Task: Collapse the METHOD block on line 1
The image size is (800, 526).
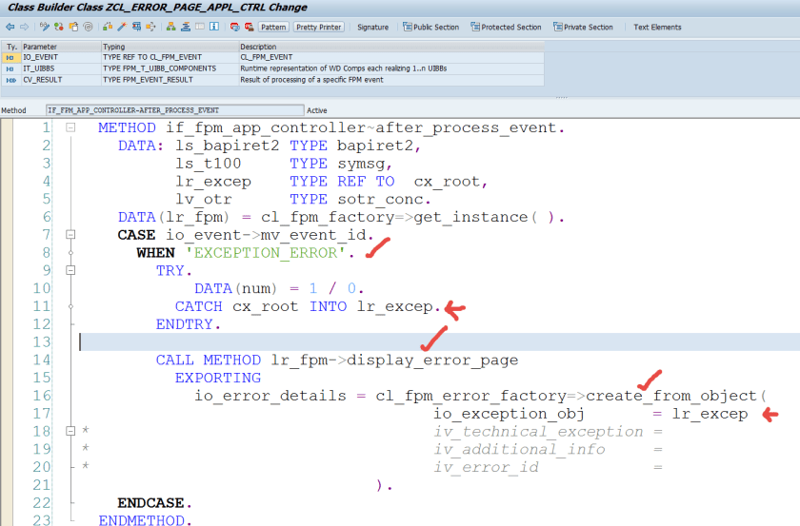Action: pyautogui.click(x=70, y=127)
